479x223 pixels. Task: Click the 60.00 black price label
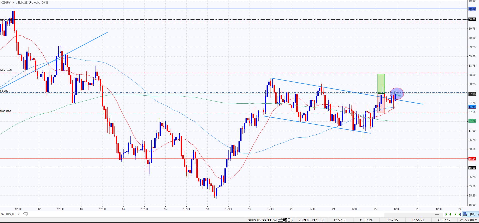pyautogui.click(x=472, y=19)
